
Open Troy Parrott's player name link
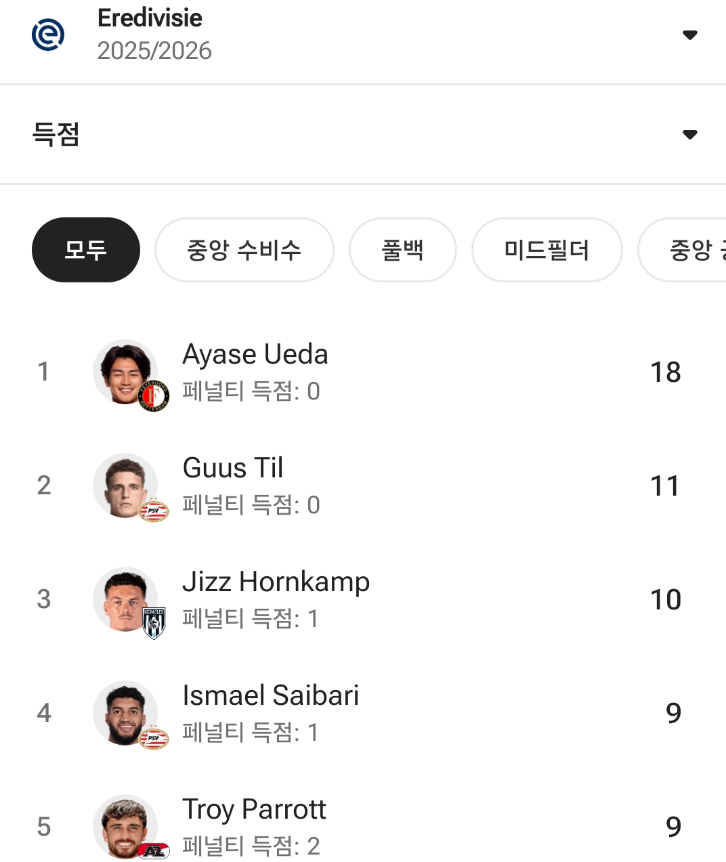(x=254, y=810)
